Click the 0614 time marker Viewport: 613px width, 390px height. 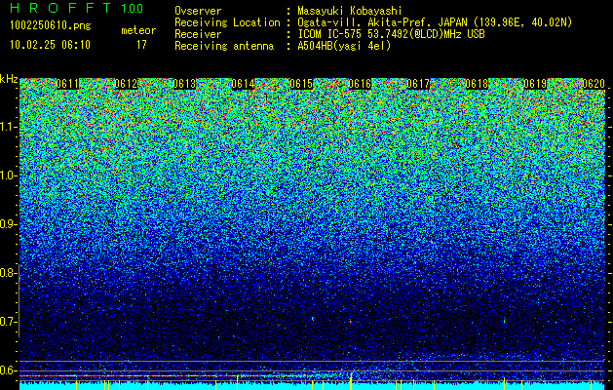(243, 84)
